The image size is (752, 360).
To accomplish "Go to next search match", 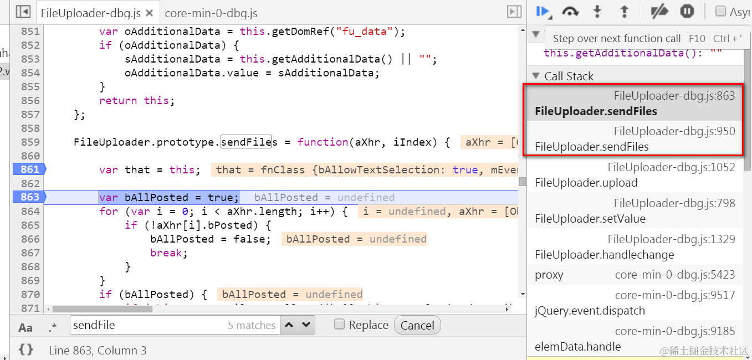I will point(306,325).
